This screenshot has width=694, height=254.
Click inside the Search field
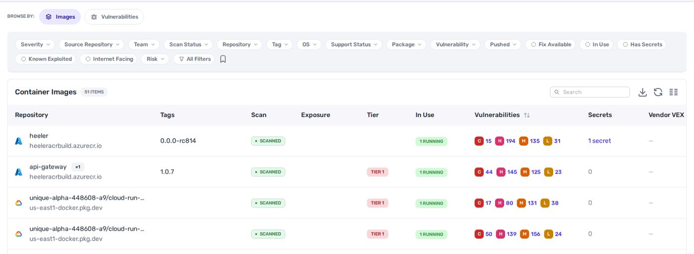(590, 92)
